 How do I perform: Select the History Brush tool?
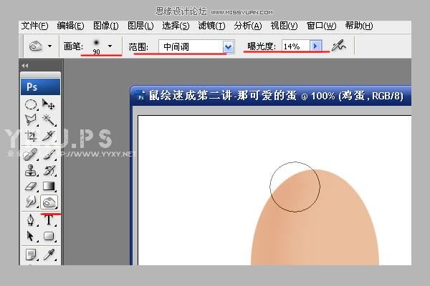coord(49,170)
